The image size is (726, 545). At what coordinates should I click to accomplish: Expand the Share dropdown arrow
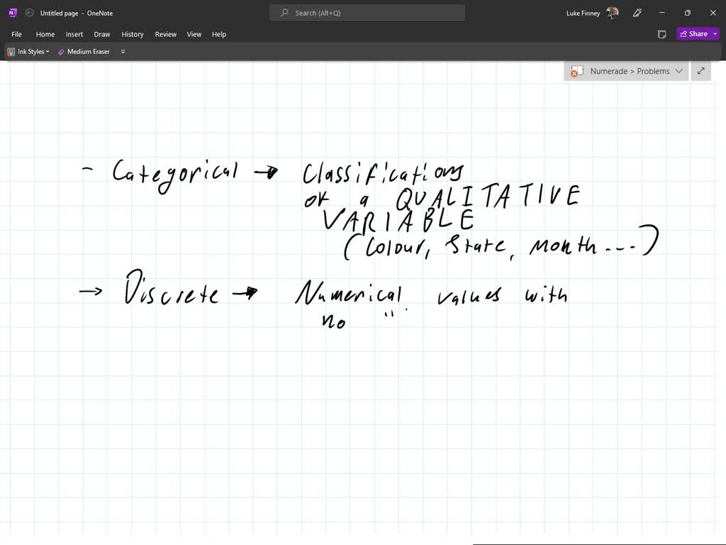715,34
